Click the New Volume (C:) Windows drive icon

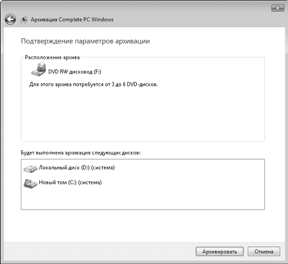(30, 184)
